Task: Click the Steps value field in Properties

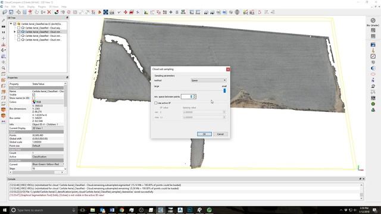Action: point(48,168)
